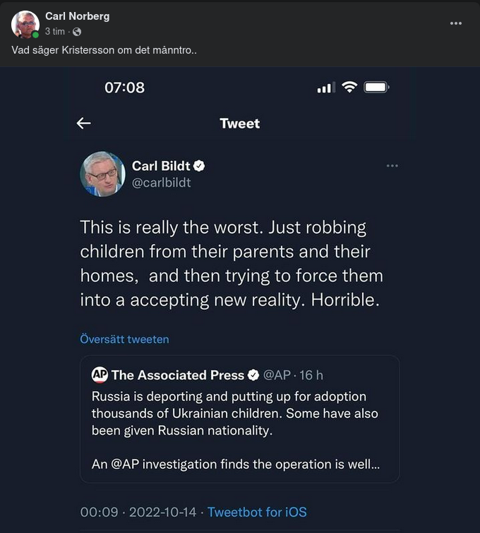
Task: Click the @carlbildt handle
Action: click(x=161, y=182)
